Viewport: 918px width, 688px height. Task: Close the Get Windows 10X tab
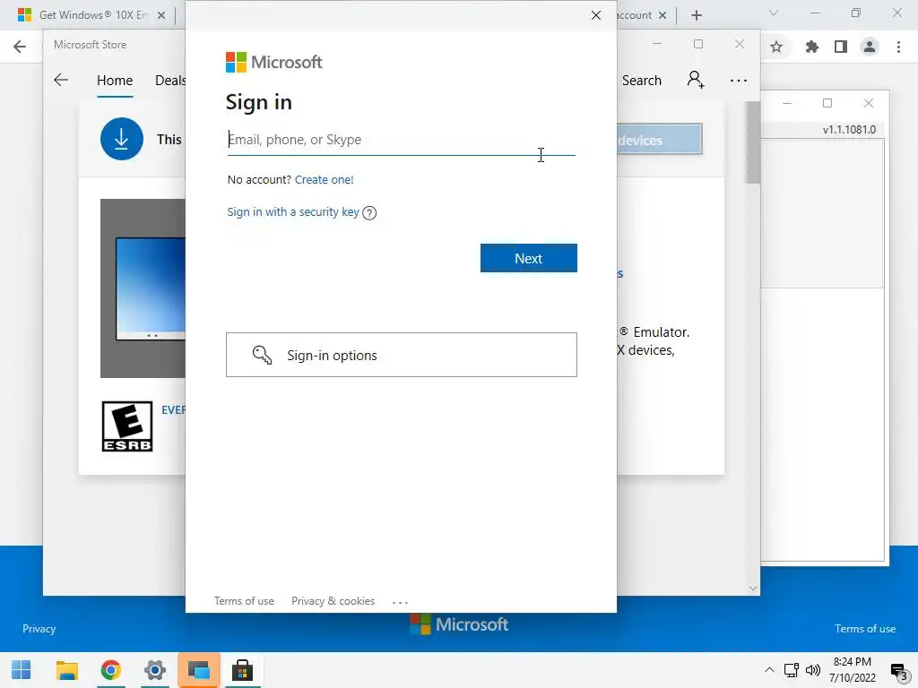(x=161, y=16)
